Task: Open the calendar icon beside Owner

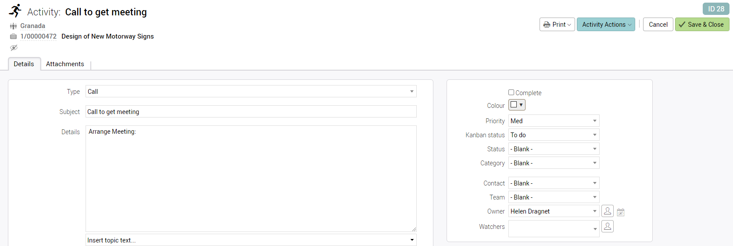Action: (620, 212)
